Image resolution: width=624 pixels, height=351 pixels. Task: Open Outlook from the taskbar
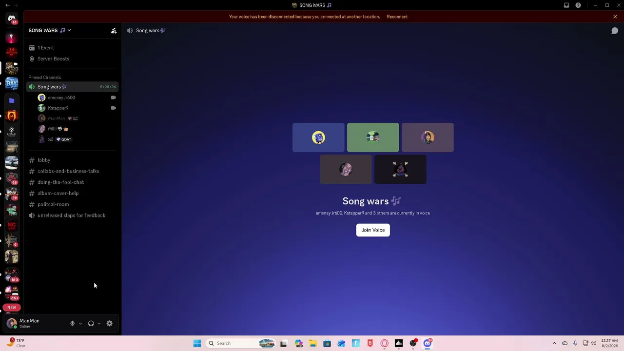pyautogui.click(x=341, y=343)
